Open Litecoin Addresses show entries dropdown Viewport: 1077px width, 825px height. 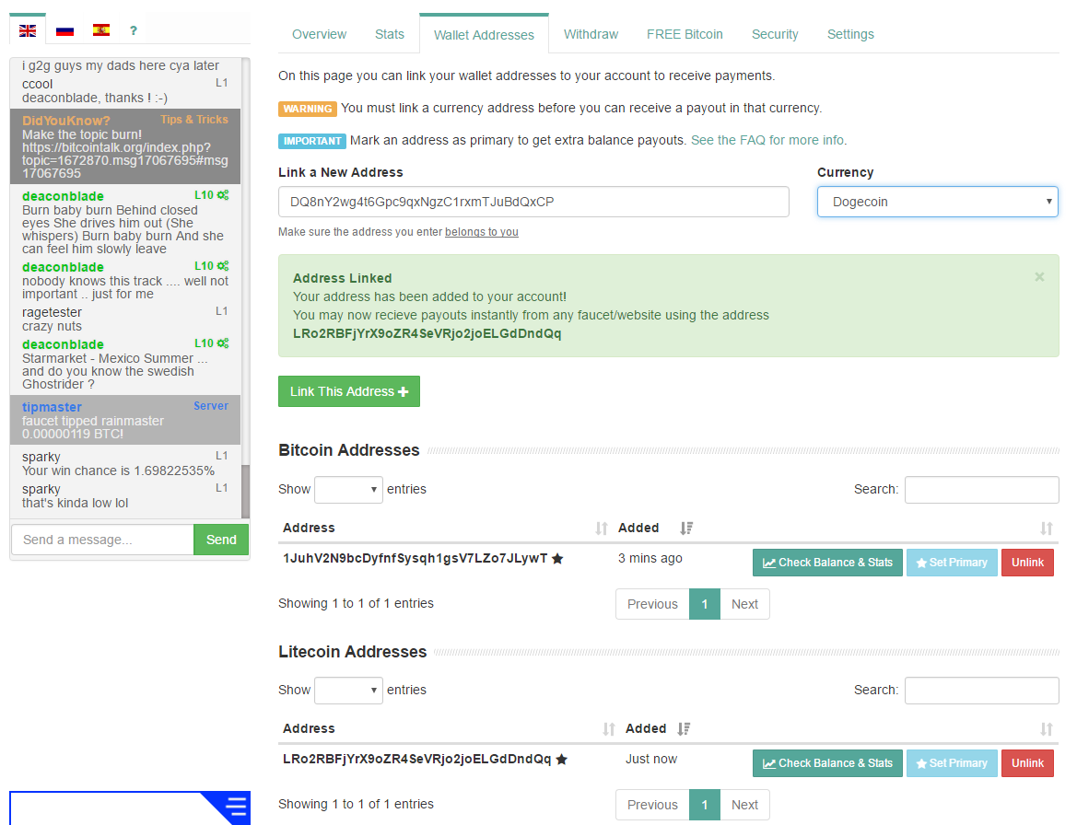click(348, 690)
